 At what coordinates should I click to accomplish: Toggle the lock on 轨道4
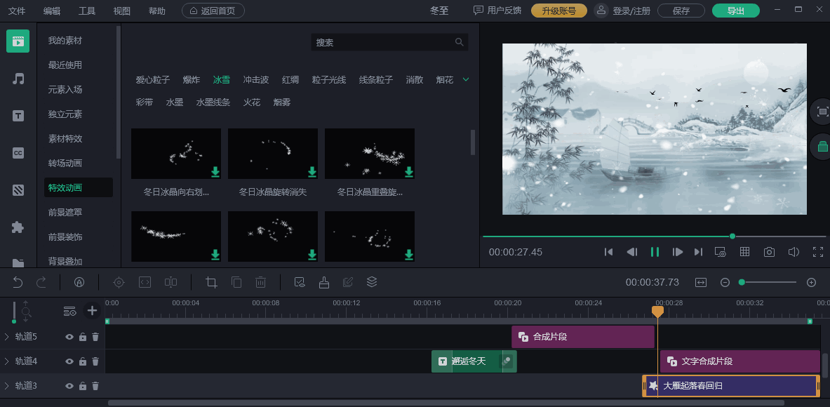(x=83, y=361)
